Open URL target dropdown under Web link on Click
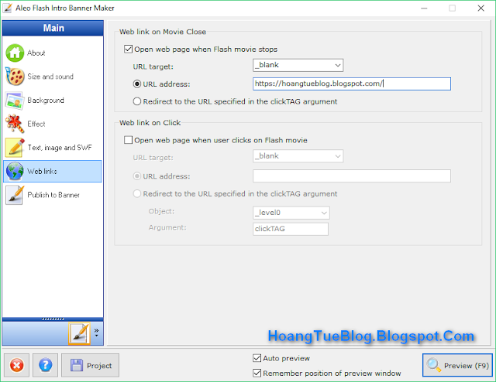The image size is (496, 382). pyautogui.click(x=298, y=156)
